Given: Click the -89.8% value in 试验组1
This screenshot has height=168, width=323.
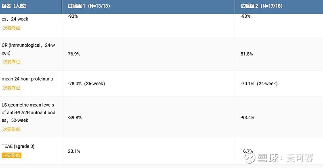Looking at the screenshot, I should (75, 117).
